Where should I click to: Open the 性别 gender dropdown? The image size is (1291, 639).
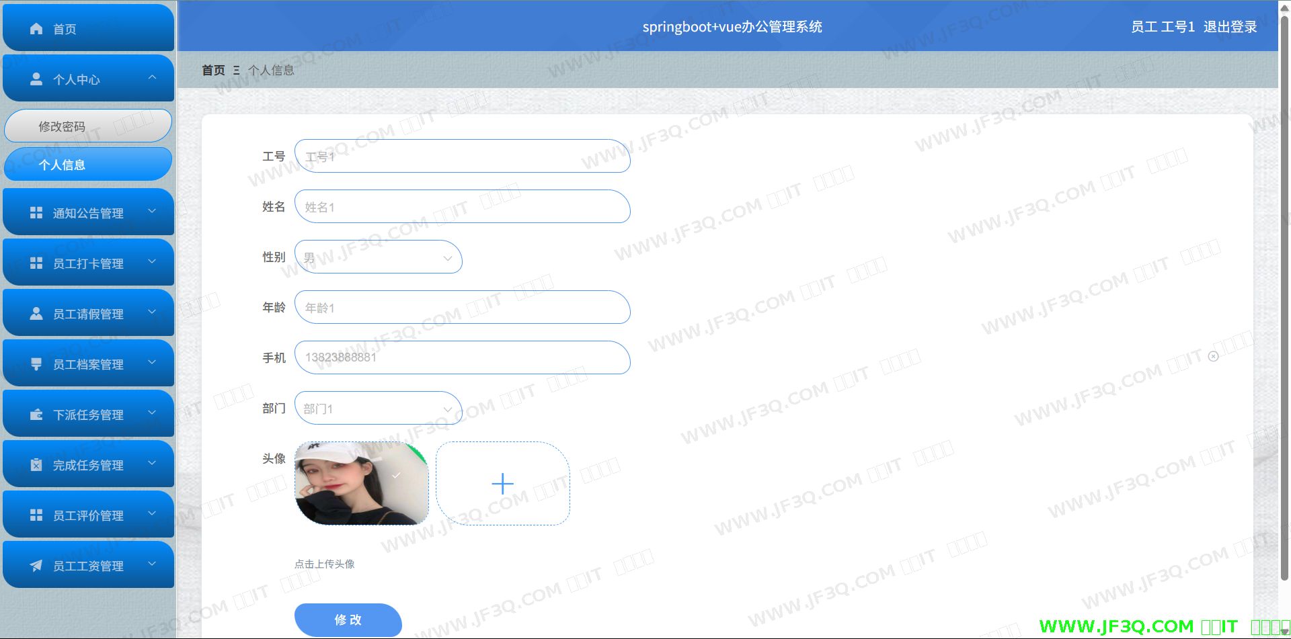[x=378, y=257]
